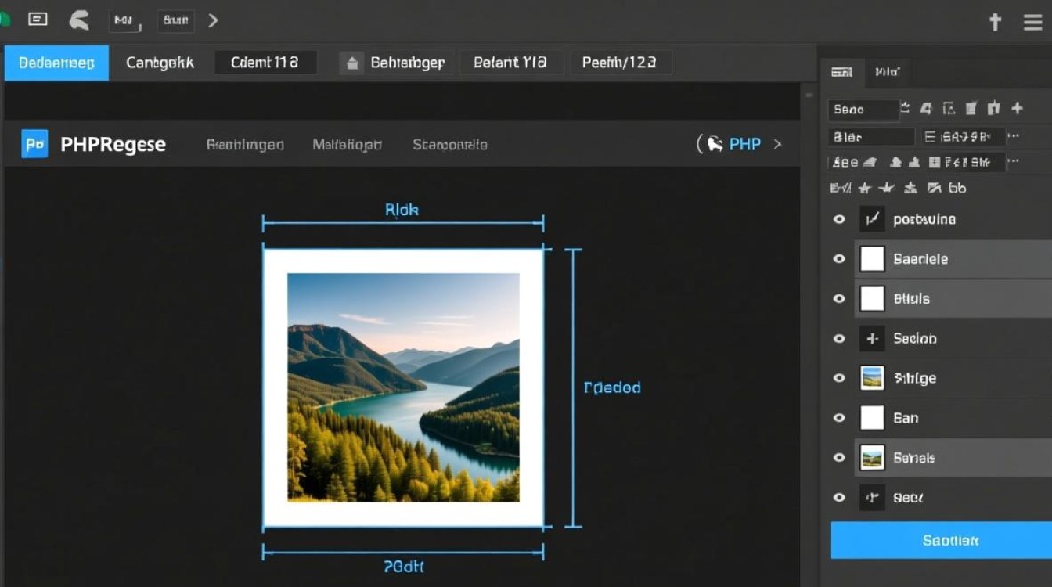The image size is (1052, 587).
Task: Click the bird-shaped icon in the title bar
Action: pyautogui.click(x=79, y=20)
